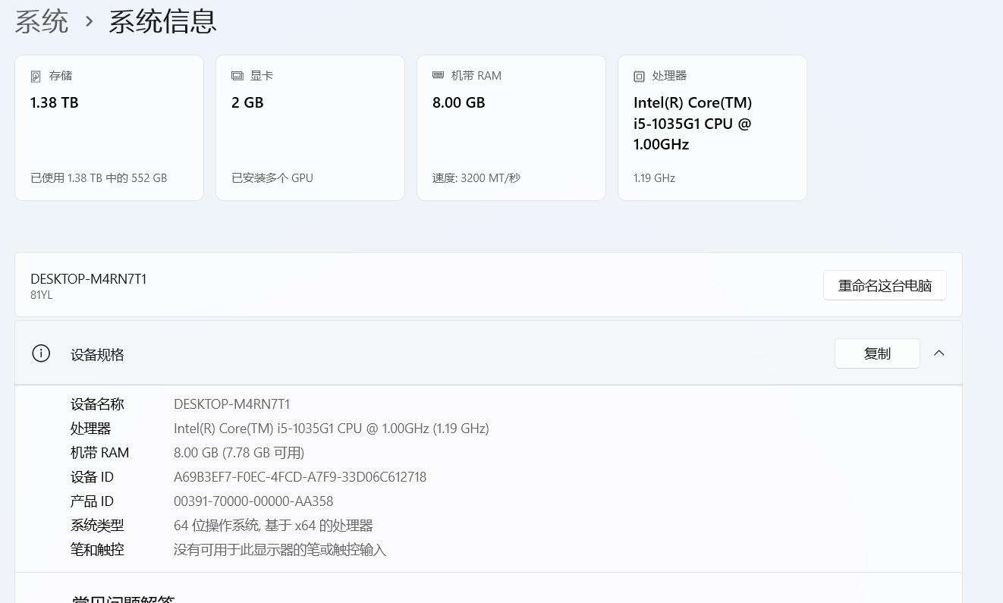1003x603 pixels.
Task: Click the info icon beside 设备规格
Action: pos(41,353)
